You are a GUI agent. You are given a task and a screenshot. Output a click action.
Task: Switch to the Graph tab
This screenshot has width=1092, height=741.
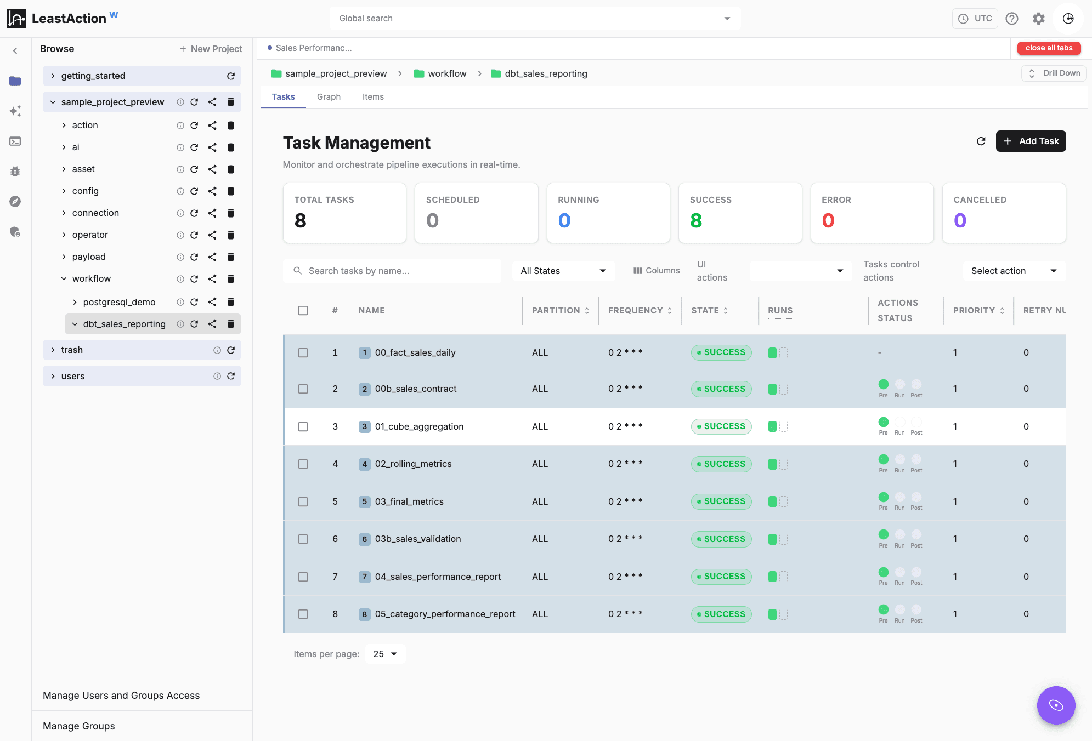[329, 97]
